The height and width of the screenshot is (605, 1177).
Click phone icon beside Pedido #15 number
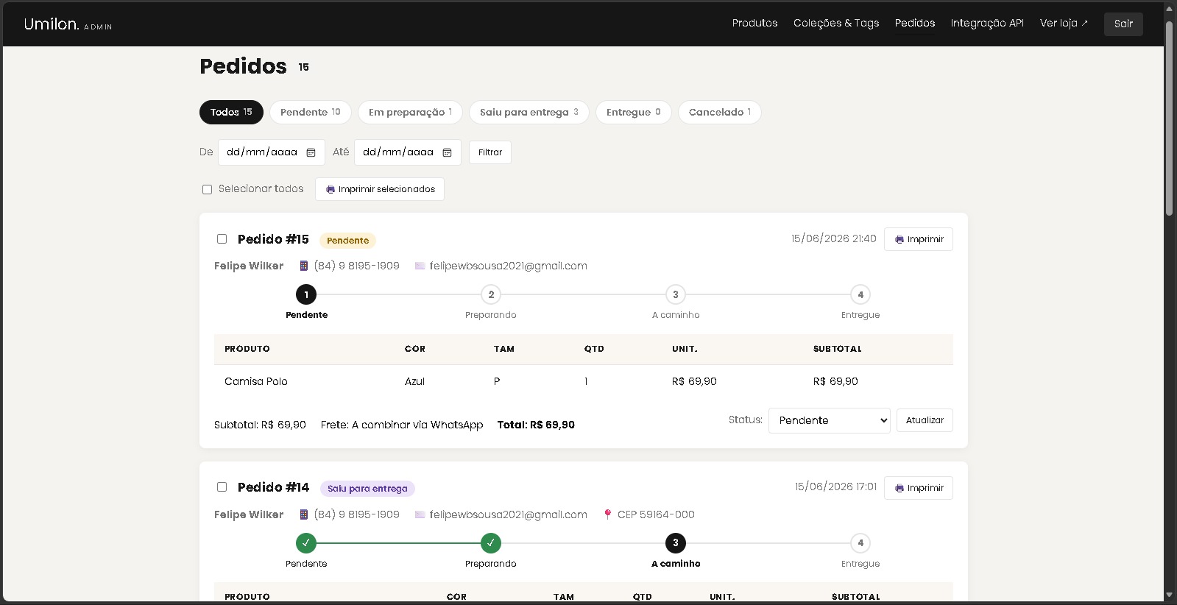point(303,266)
